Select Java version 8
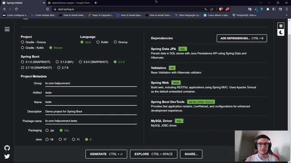The image size is (291, 163). tap(88, 139)
